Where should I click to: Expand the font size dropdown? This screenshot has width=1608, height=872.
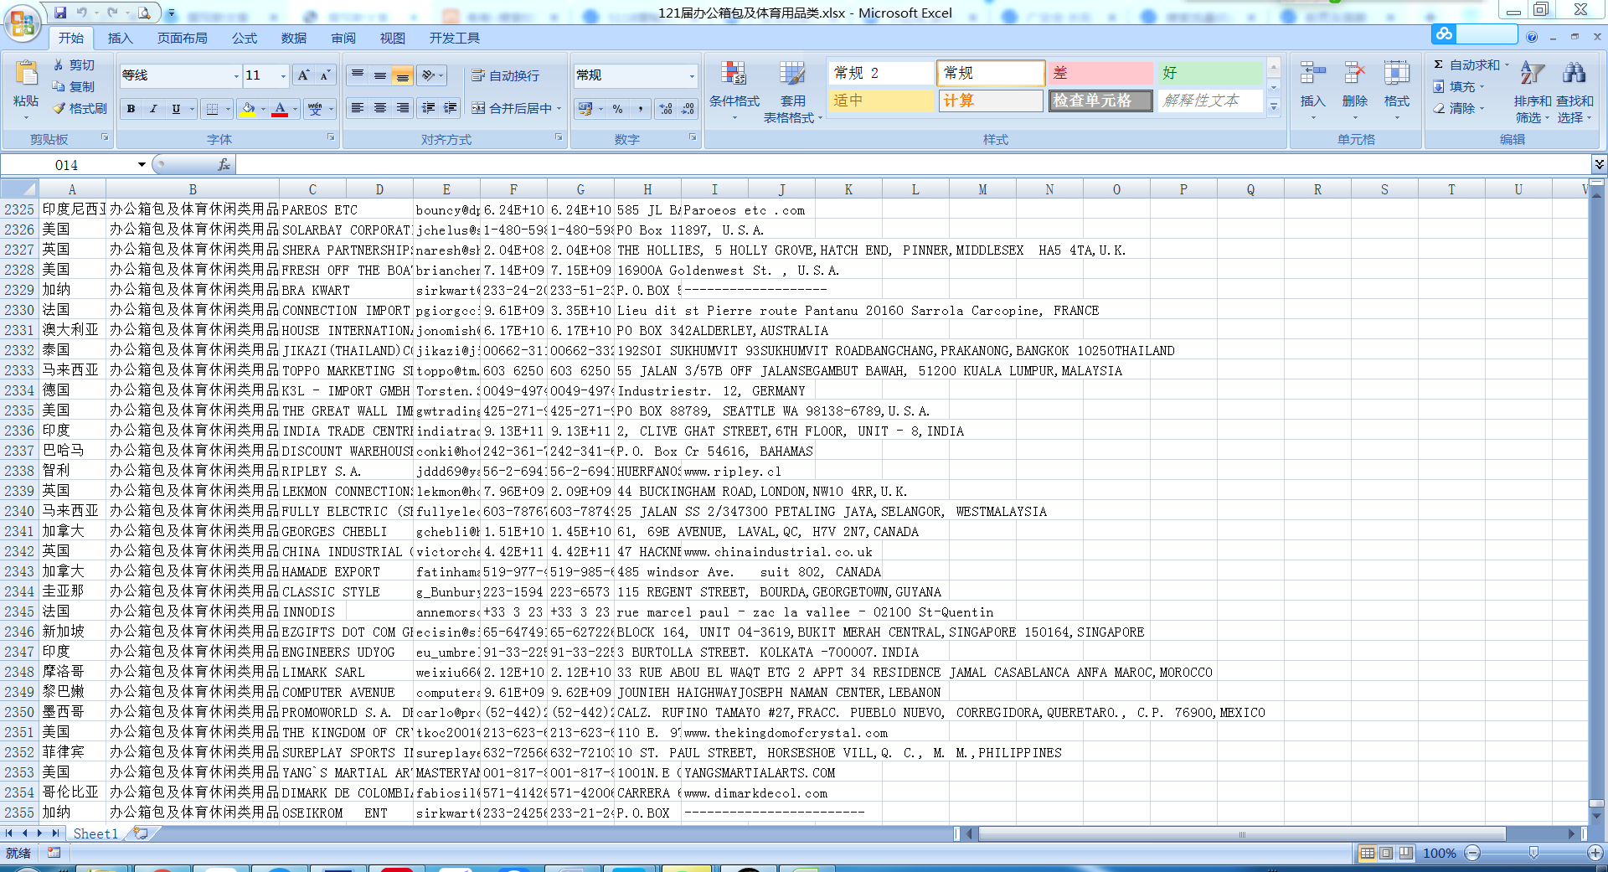click(x=283, y=76)
